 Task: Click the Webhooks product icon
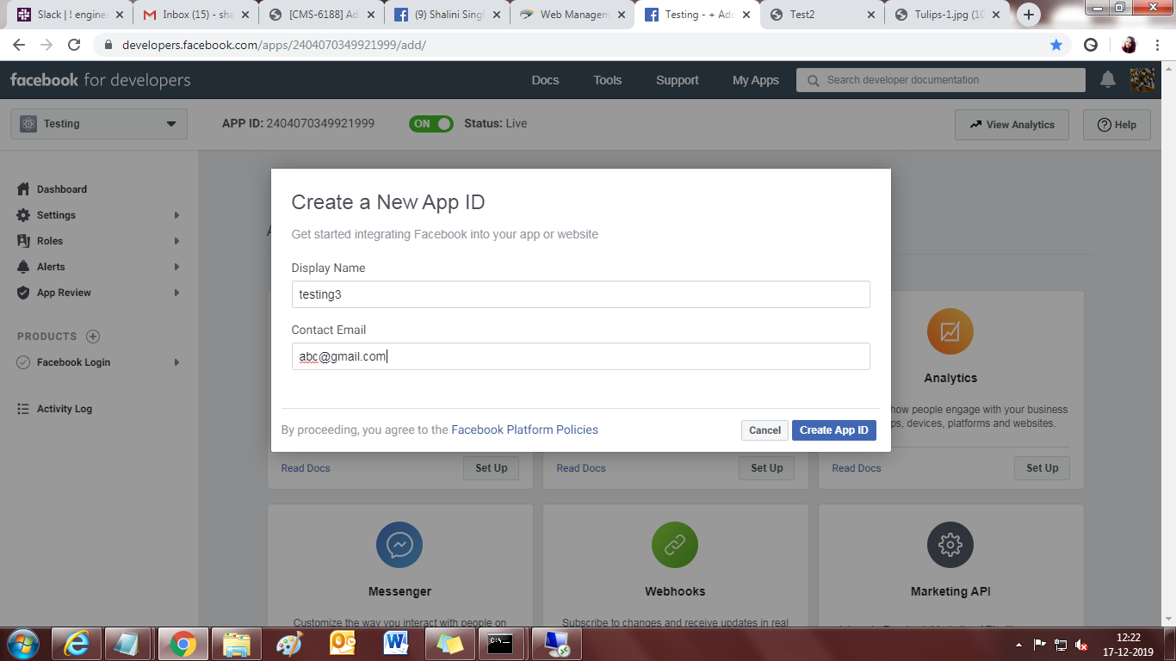[675, 545]
